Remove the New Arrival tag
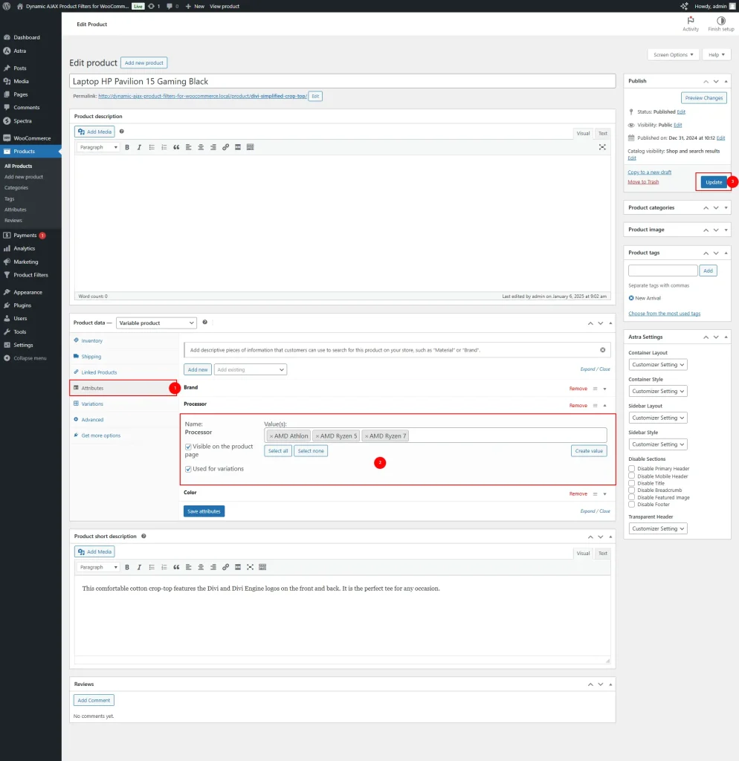The width and height of the screenshot is (739, 761). tap(631, 298)
